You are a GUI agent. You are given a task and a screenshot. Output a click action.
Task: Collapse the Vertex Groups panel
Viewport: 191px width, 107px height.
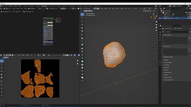tap(167, 35)
